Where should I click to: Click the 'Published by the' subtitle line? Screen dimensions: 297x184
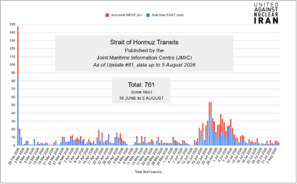pyautogui.click(x=144, y=50)
